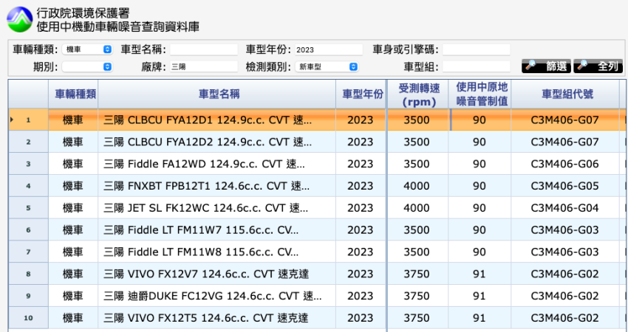The width and height of the screenshot is (628, 332).
Task: Click the 車型組 input field
Action: point(477,67)
